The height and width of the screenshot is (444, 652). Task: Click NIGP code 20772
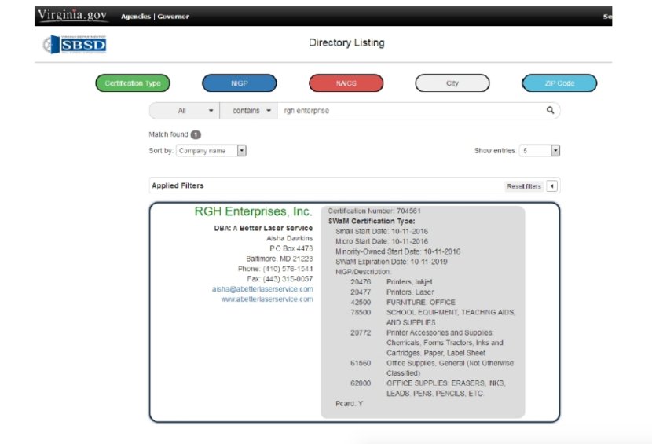361,332
